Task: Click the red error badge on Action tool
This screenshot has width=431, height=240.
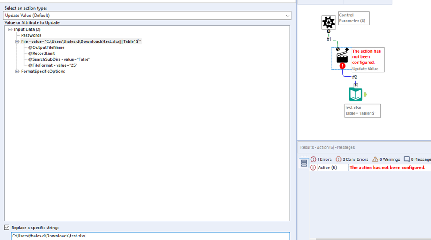Action: tap(342, 66)
